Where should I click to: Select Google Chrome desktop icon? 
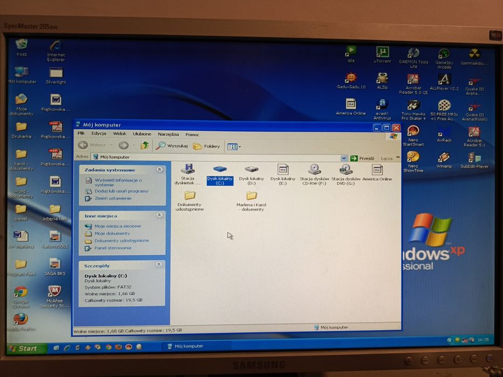[21, 297]
